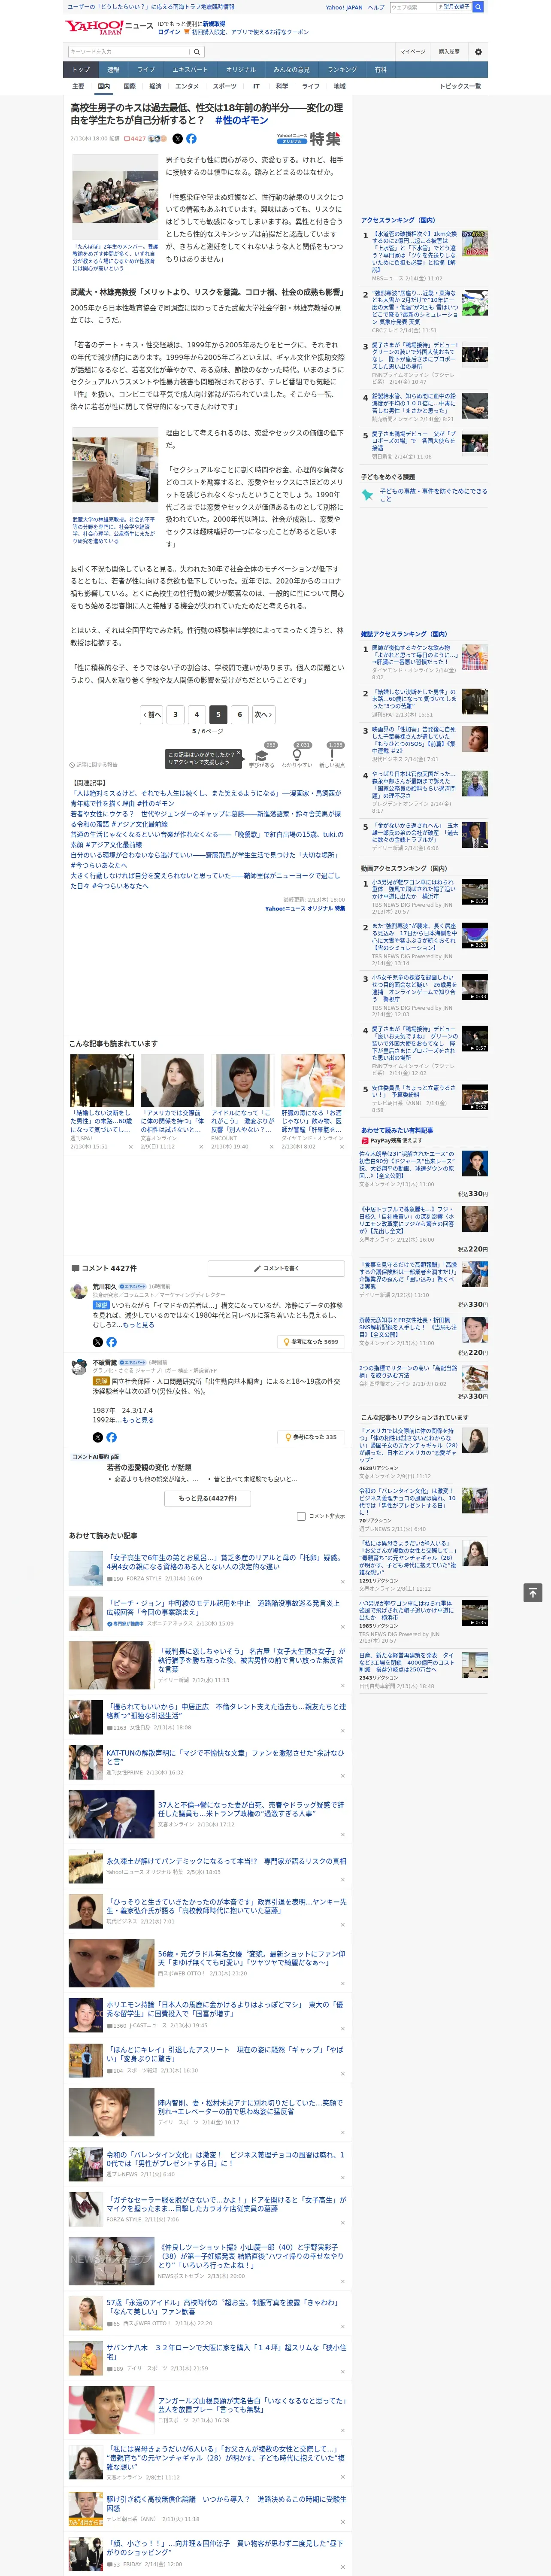The height and width of the screenshot is (2576, 551).
Task: Expand all comments with もっと見る(4427件) button
Action: click(x=208, y=1498)
